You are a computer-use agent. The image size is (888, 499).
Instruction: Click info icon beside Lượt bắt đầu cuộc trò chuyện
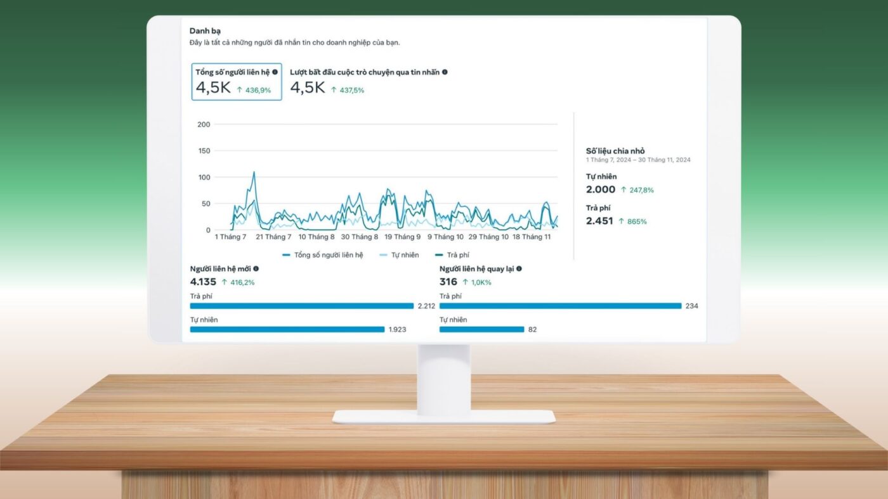pyautogui.click(x=445, y=72)
